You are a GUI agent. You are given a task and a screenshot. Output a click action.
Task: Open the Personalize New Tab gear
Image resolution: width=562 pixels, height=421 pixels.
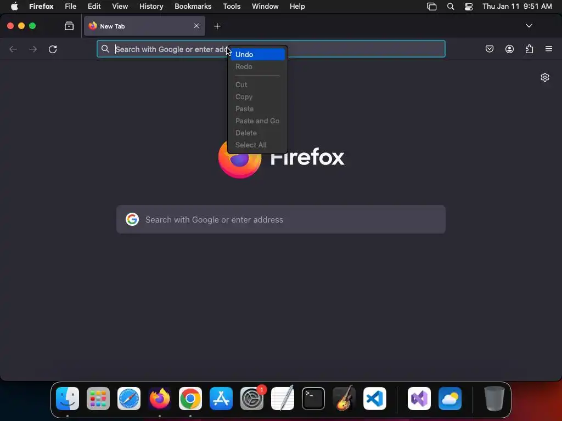(x=545, y=77)
